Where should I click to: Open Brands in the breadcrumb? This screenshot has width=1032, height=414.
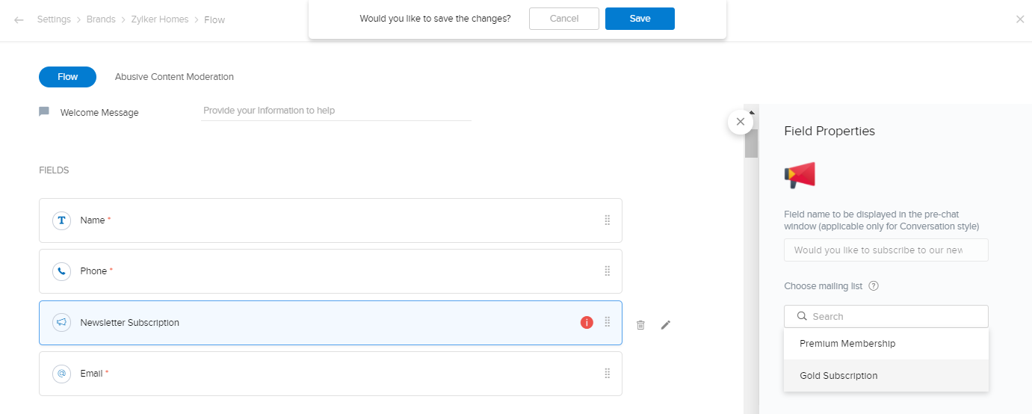tap(100, 19)
